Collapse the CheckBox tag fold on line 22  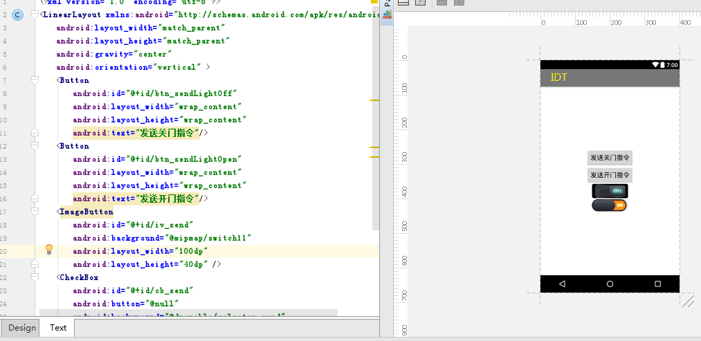[35, 277]
